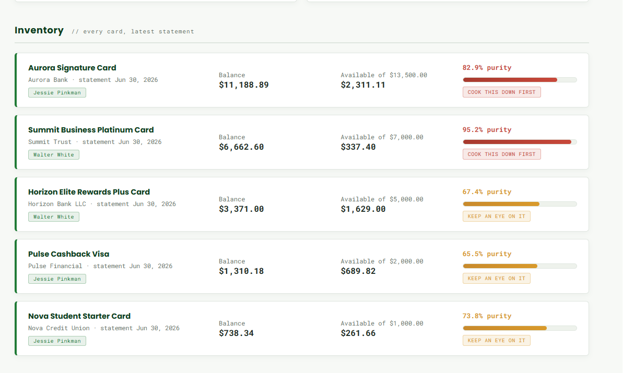Click the Jessie Pinkman tag on Aurora card

tap(57, 92)
